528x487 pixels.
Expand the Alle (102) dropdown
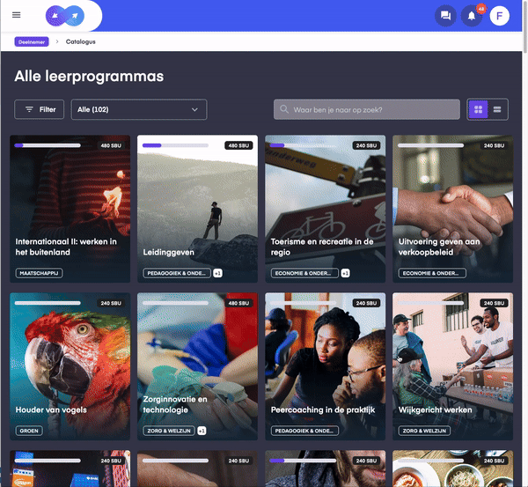coord(139,109)
